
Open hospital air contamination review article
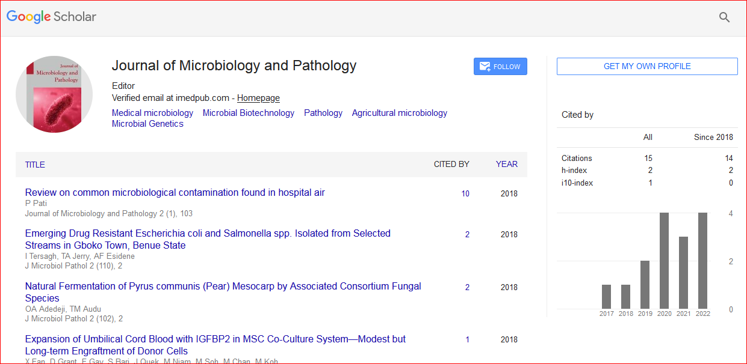tap(175, 193)
